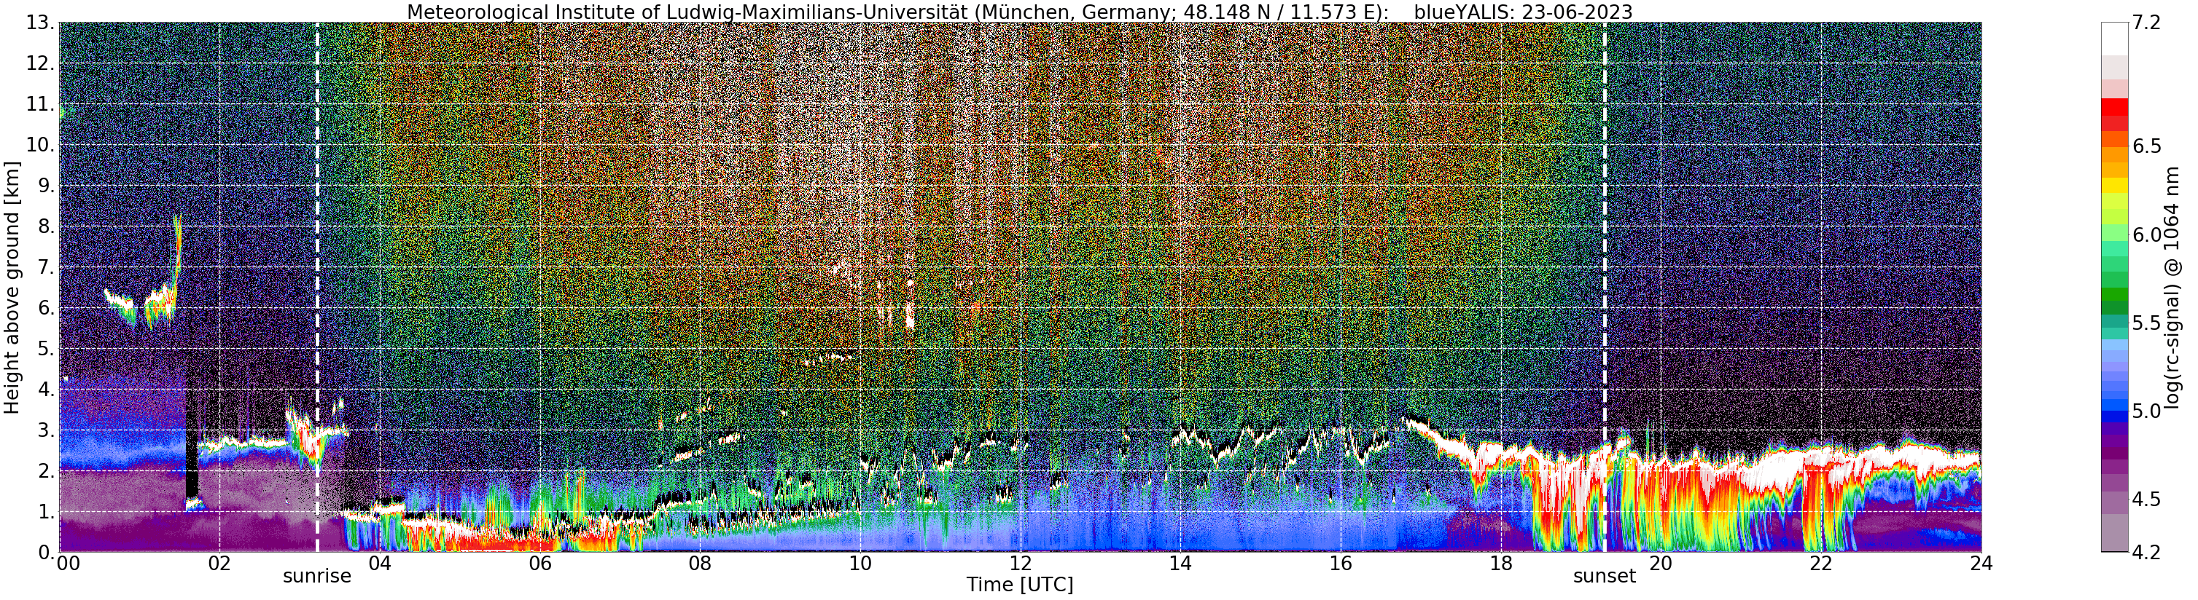2198x600 pixels.
Task: Pick the dark blue colorbar segment near 5.0
Action: (2114, 418)
